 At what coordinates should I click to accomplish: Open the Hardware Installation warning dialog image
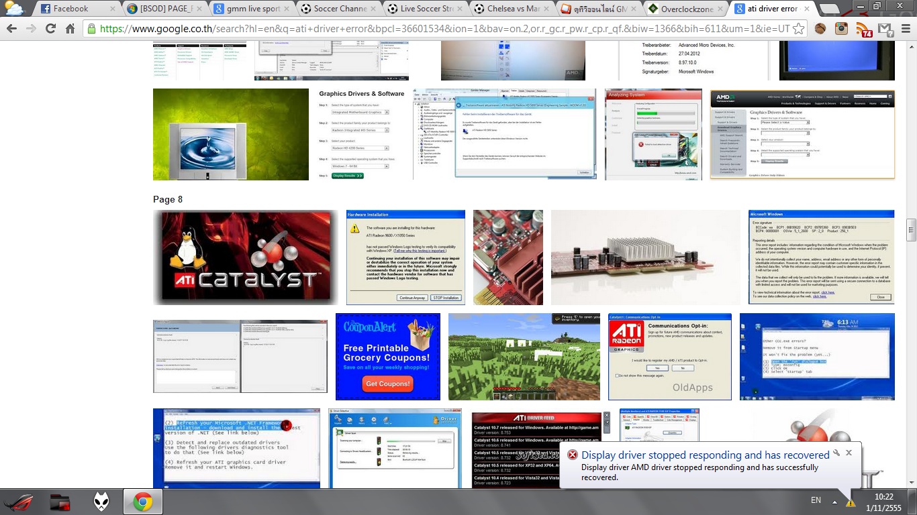[x=406, y=257]
